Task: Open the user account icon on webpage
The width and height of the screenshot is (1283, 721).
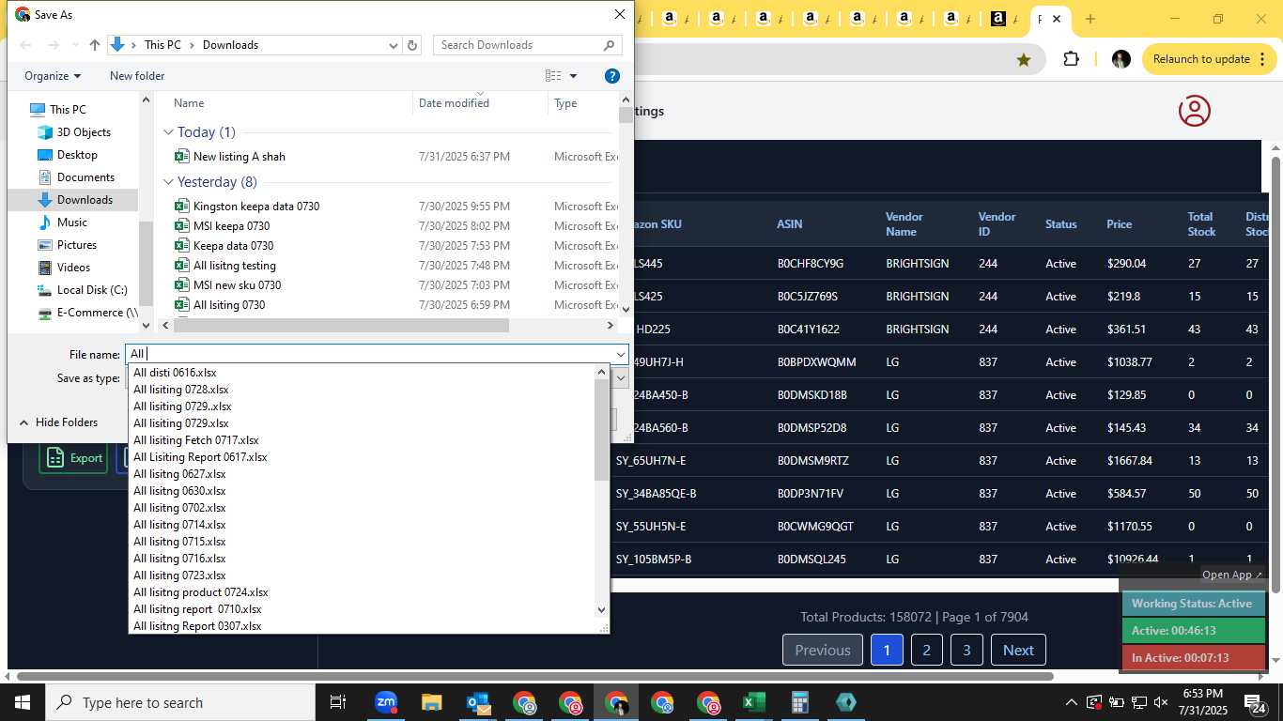Action: (x=1195, y=111)
